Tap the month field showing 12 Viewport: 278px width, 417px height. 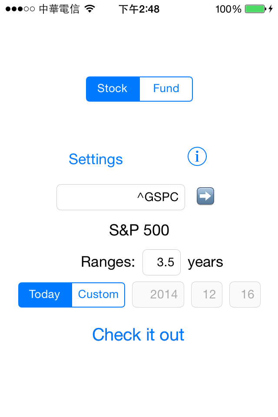pos(207,295)
